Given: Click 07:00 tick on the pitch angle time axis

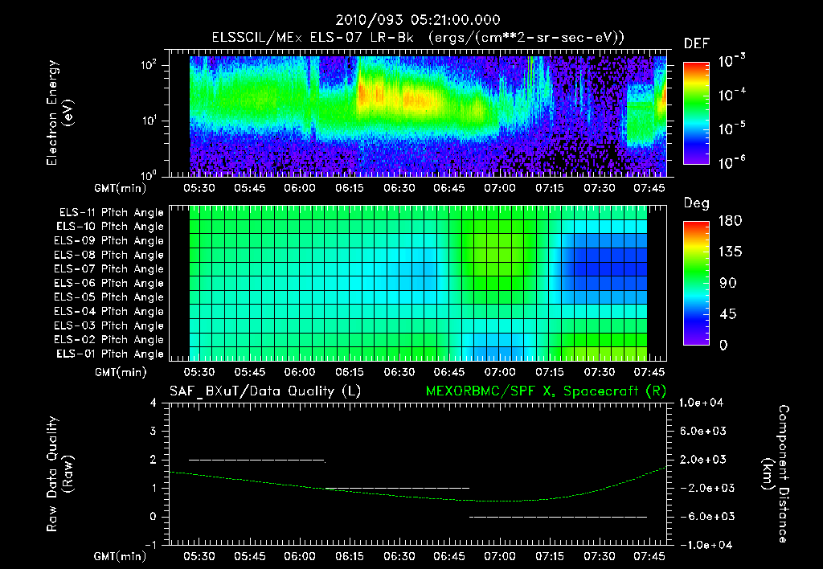Looking at the screenshot, I should 500,372.
